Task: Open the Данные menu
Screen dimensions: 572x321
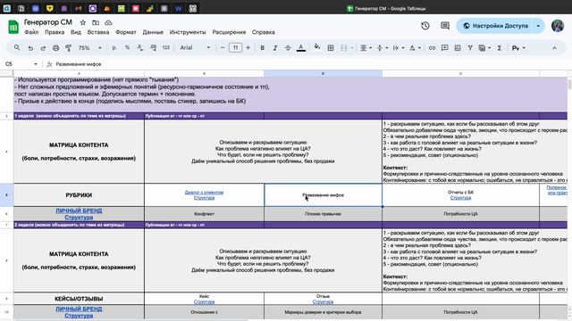Action: tap(153, 32)
